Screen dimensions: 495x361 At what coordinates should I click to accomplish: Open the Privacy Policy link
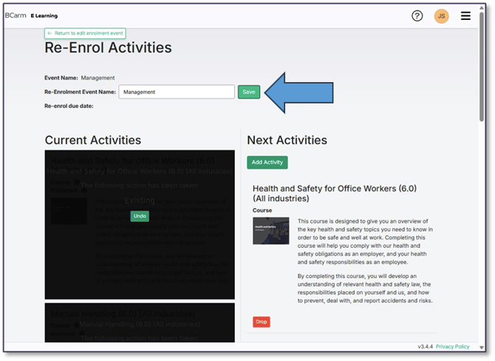point(452,346)
